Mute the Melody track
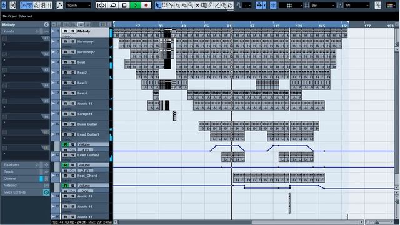 coord(66,31)
